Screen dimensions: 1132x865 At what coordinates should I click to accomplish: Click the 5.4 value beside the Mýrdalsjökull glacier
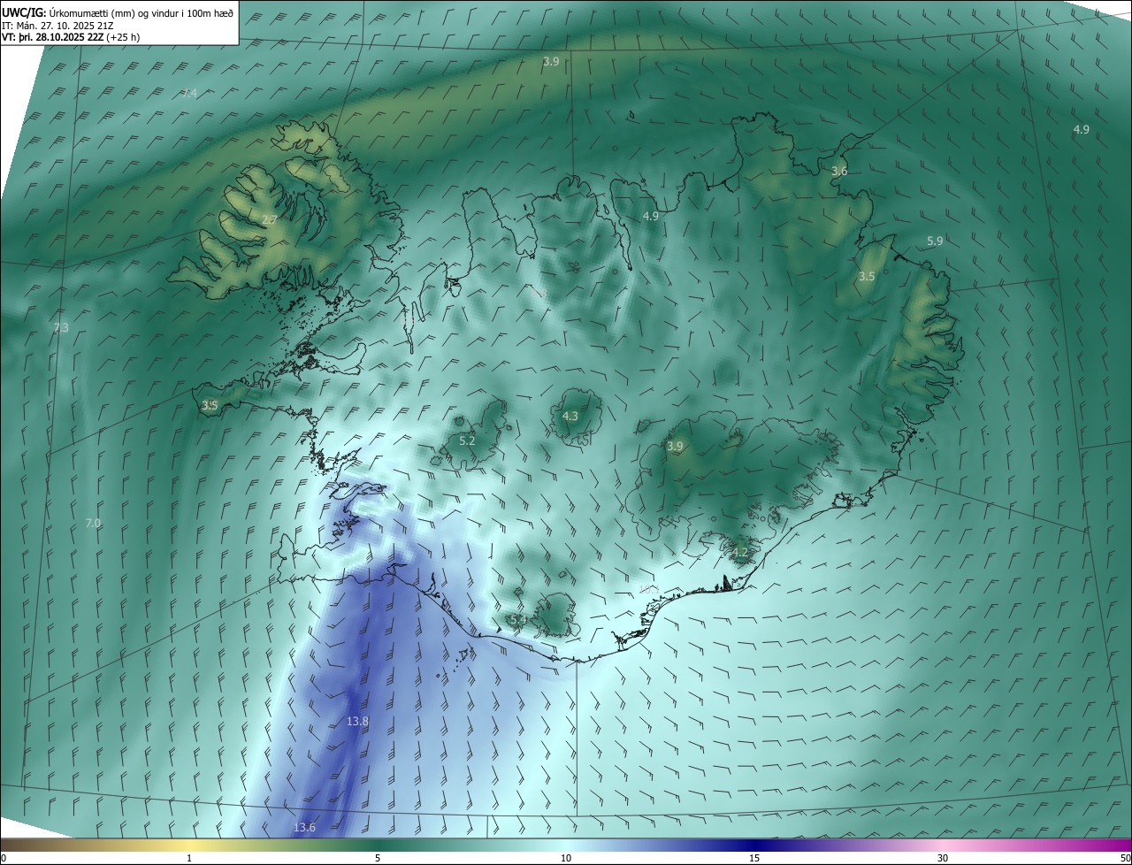click(x=518, y=620)
